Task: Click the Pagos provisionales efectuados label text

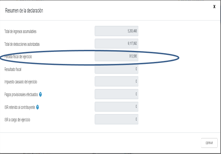Action: click(21, 94)
